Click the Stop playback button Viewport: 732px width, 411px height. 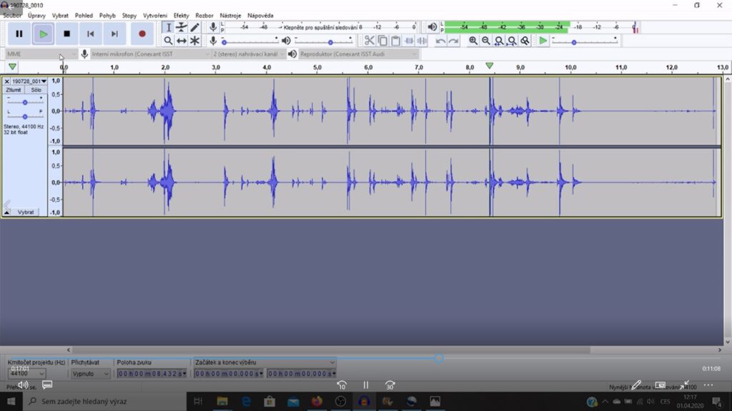pyautogui.click(x=67, y=34)
